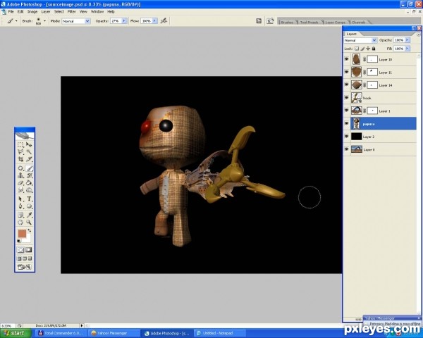Select the Blur tool
The image size is (423, 338).
[x=20, y=190]
